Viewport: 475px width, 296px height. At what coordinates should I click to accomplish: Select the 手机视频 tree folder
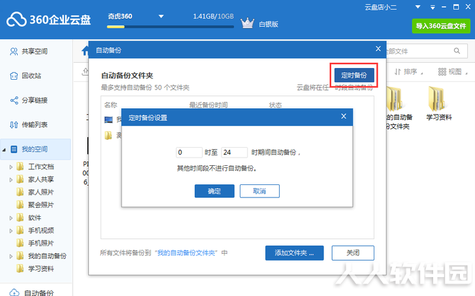[35, 230]
